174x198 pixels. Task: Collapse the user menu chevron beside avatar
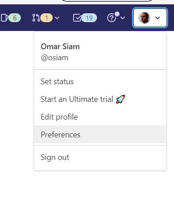tap(158, 18)
